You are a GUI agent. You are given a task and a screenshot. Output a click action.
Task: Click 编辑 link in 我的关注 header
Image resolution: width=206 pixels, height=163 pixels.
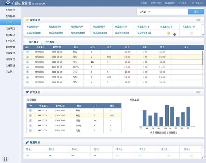coord(199,92)
